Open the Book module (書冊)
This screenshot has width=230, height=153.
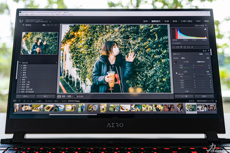point(175,21)
